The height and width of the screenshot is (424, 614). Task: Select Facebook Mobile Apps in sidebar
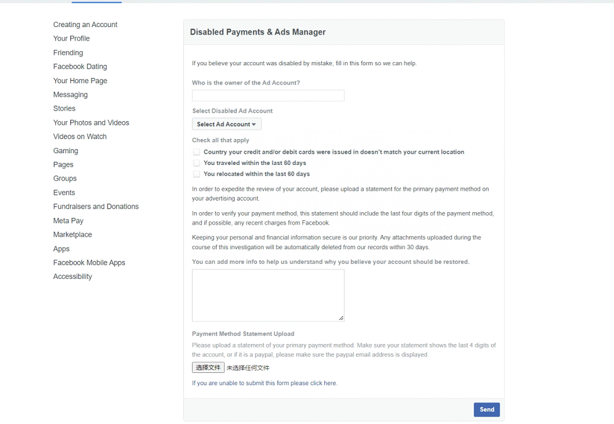point(89,263)
